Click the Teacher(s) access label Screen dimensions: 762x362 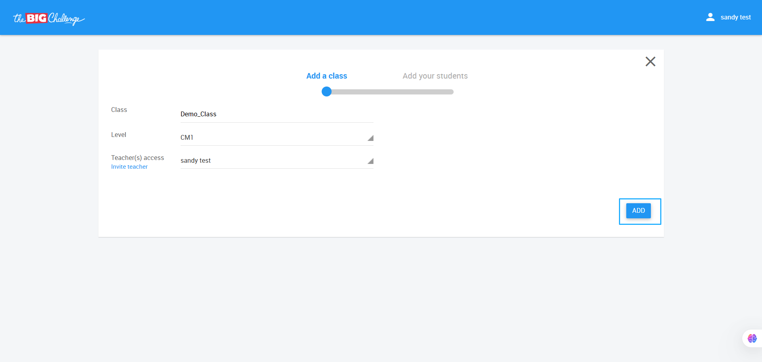click(x=137, y=158)
